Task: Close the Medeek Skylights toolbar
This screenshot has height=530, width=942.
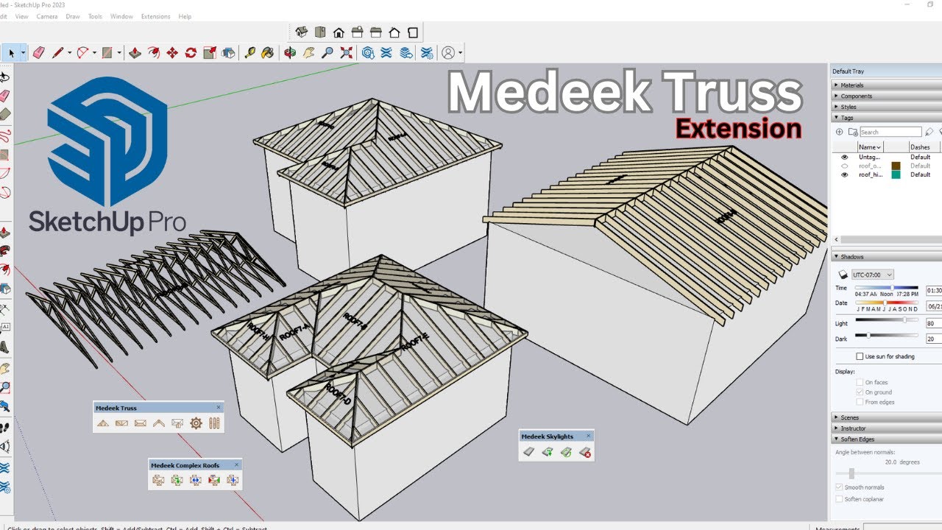Action: (x=588, y=436)
